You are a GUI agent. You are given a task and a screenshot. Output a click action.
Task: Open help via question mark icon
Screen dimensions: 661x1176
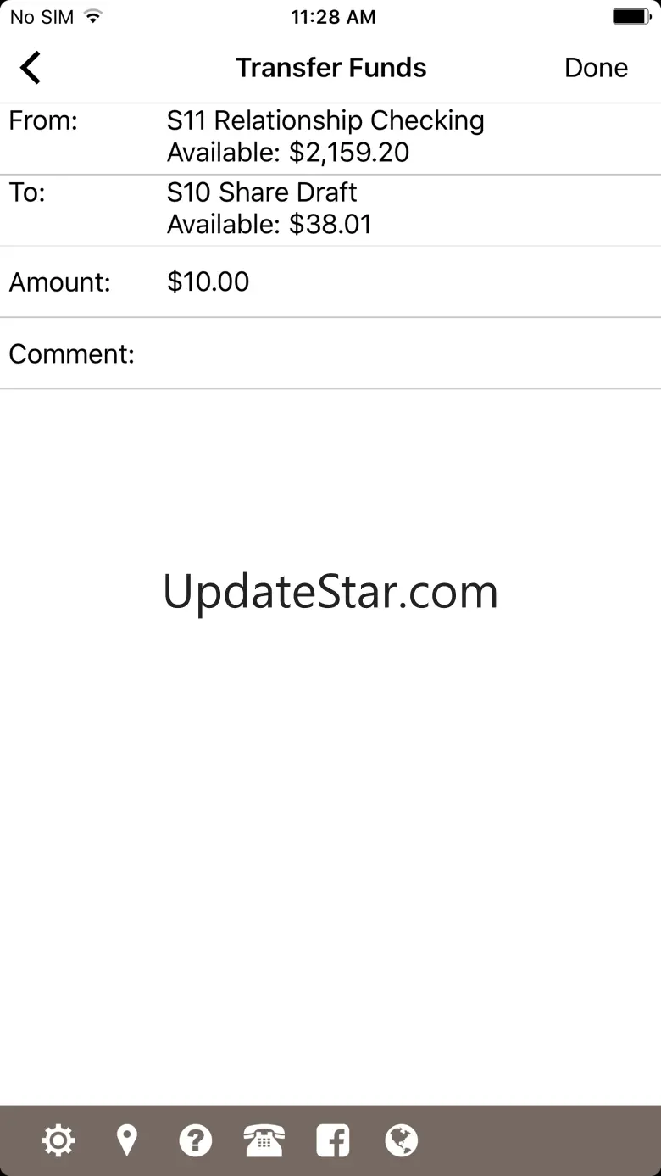(x=196, y=1140)
